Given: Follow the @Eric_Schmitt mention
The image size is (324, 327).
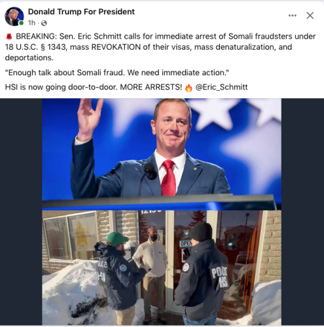Looking at the screenshot, I should [x=221, y=87].
